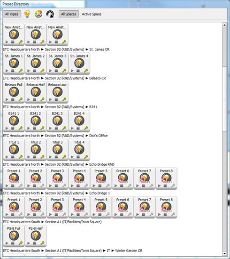Open the wrench settings on Belasco Full
230x259 pixels.
[21, 99]
